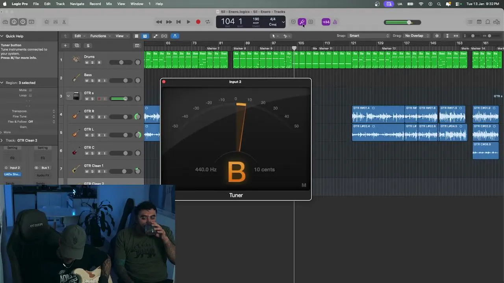Adjust the GTR C track volume fader

120,153
